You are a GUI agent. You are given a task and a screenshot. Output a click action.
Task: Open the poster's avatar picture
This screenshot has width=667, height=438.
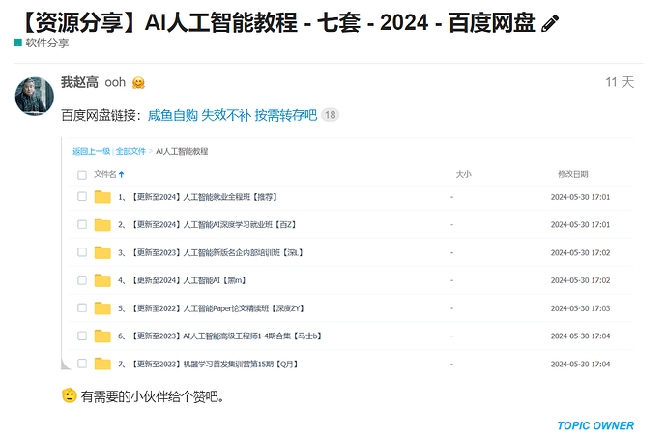(35, 96)
